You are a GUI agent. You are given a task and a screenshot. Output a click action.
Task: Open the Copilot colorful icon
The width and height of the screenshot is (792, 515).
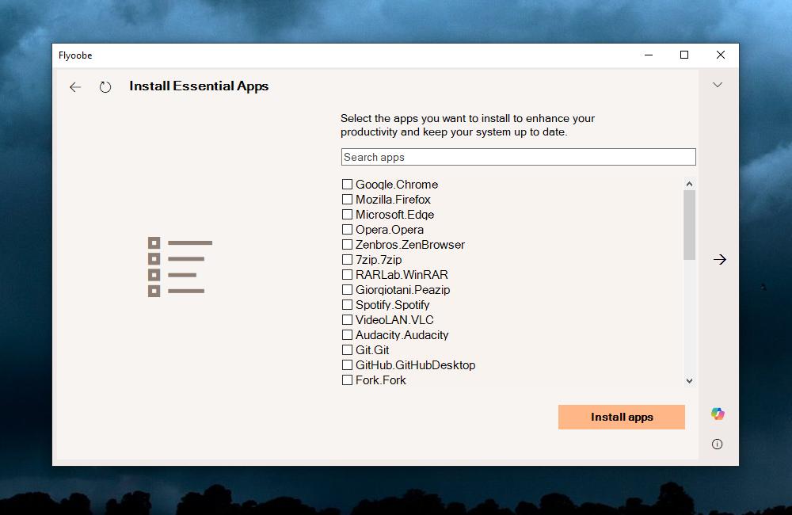pos(718,414)
